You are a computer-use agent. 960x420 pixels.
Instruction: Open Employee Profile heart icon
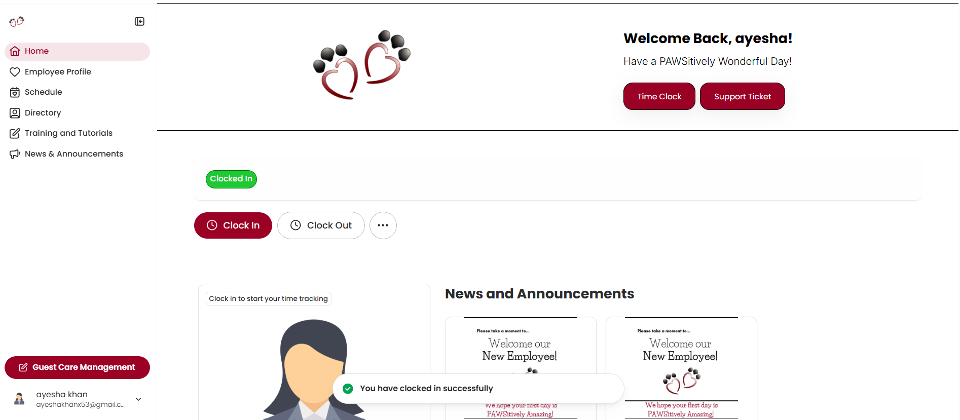point(15,72)
